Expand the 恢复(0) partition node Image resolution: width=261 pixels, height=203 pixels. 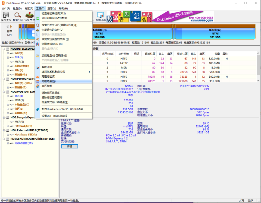point(8,53)
